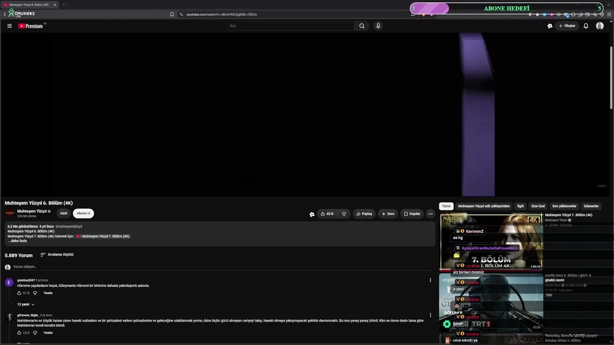Select the Tümü filter chip
The image size is (614, 345).
pos(446,206)
